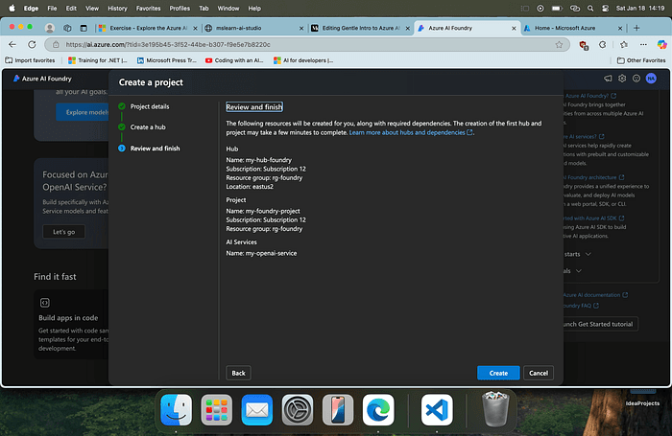This screenshot has width=672, height=436.
Task: Open the workspaces icon in tab bar
Action: coord(67,28)
